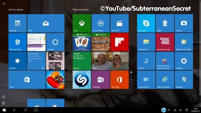
Task: Open the Control Panel tile
Action: click(x=146, y=80)
